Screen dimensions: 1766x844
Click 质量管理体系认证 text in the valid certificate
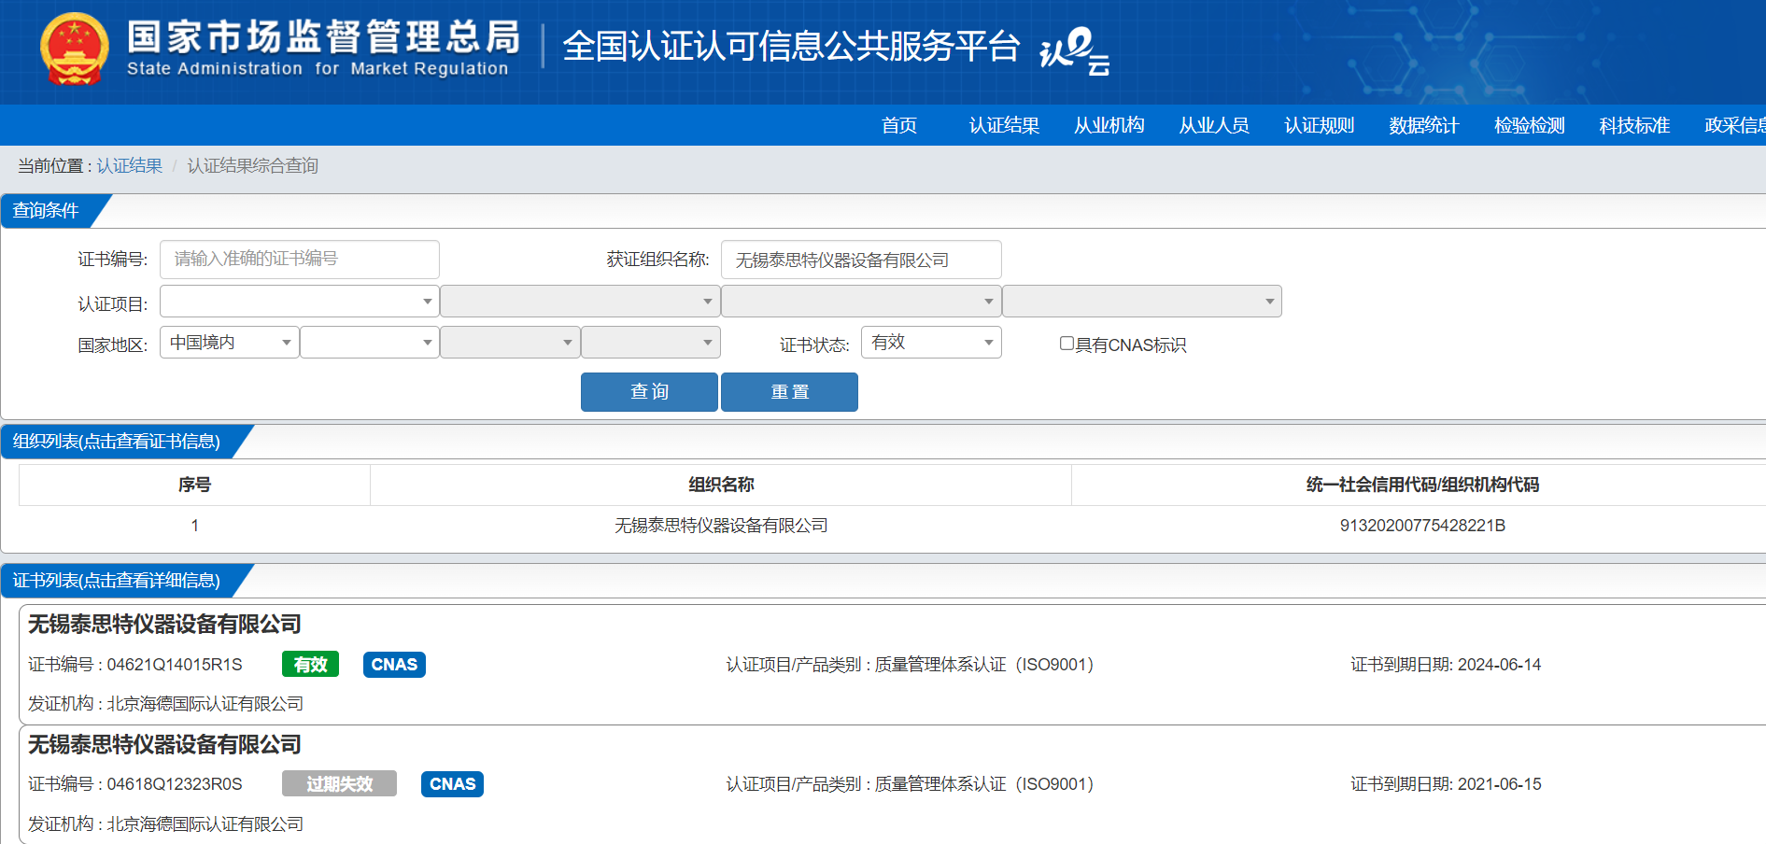coord(940,665)
